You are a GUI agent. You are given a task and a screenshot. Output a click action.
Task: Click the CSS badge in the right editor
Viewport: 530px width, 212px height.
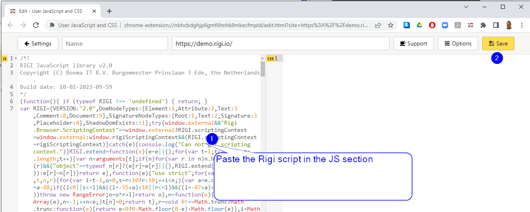point(270,59)
